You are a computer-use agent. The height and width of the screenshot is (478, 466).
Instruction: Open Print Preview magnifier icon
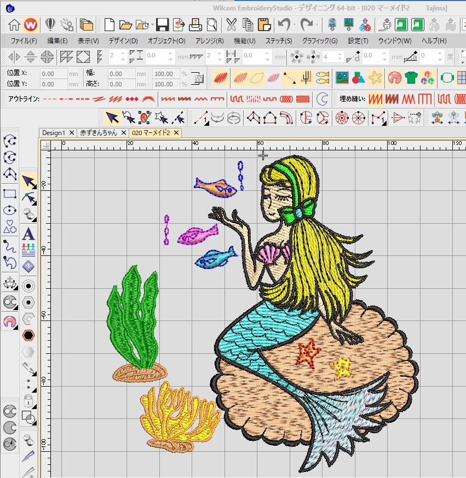point(212,25)
